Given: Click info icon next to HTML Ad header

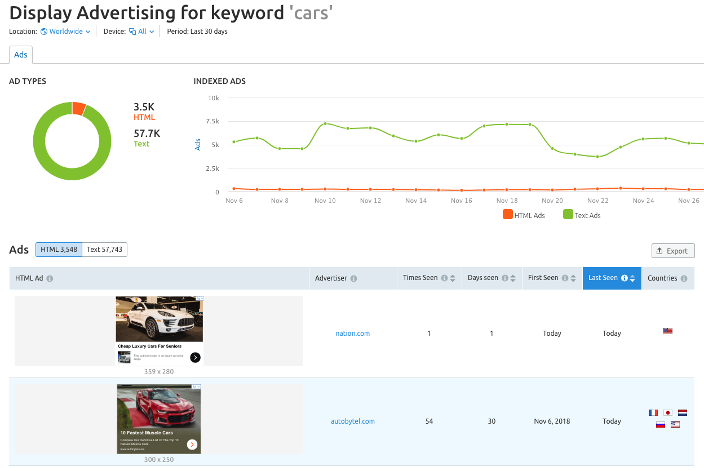Looking at the screenshot, I should (50, 279).
